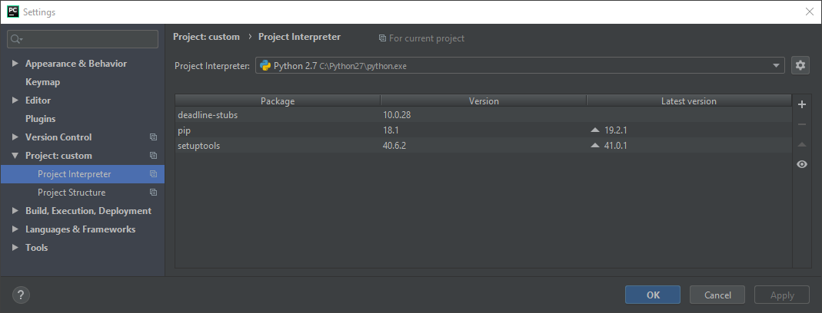The width and height of the screenshot is (822, 313).
Task: Select Keymap in the settings tree
Action: 42,82
